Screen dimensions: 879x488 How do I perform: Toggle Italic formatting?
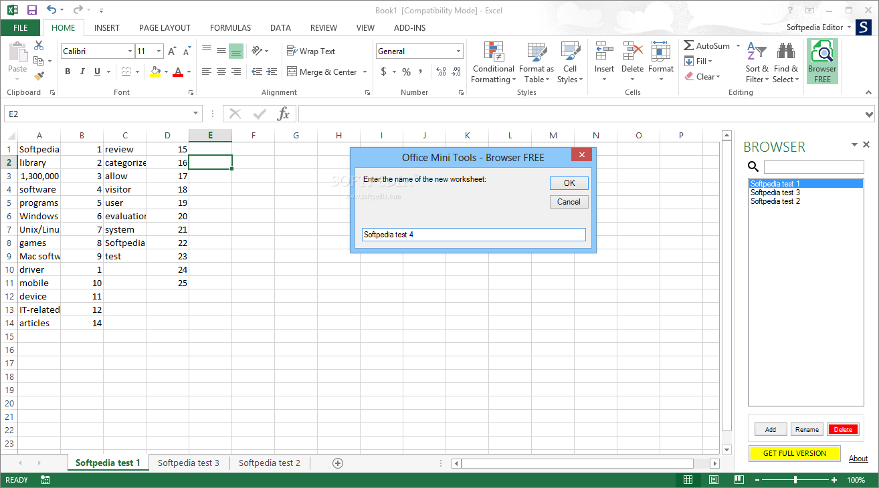(x=82, y=72)
